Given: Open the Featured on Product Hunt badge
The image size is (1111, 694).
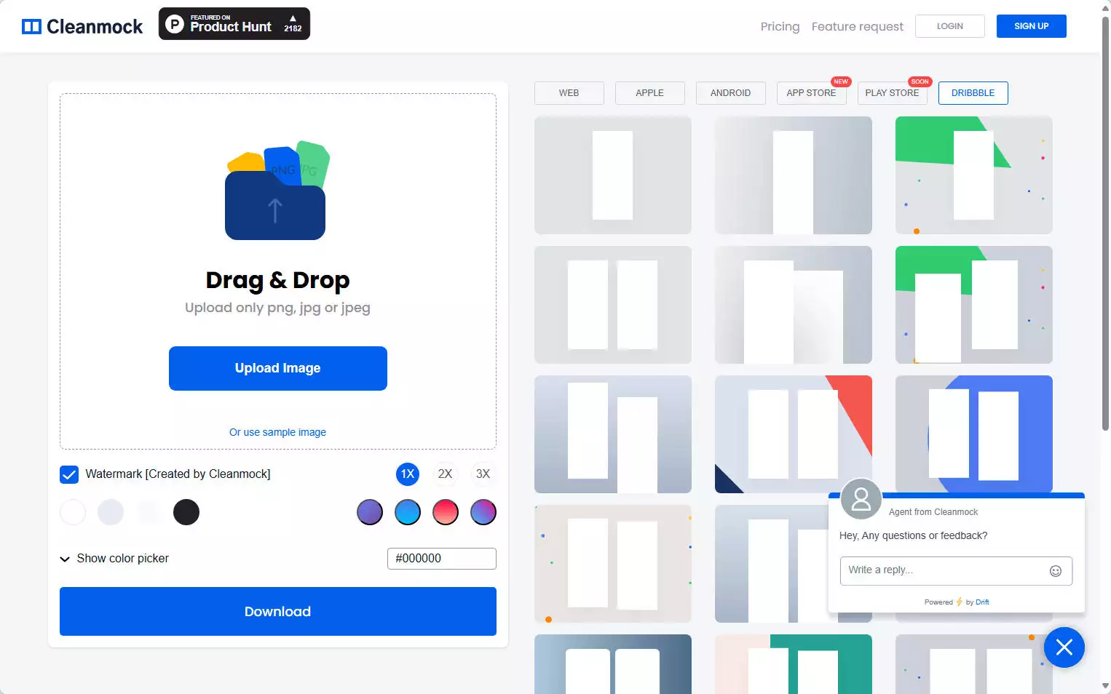Looking at the screenshot, I should [x=234, y=24].
